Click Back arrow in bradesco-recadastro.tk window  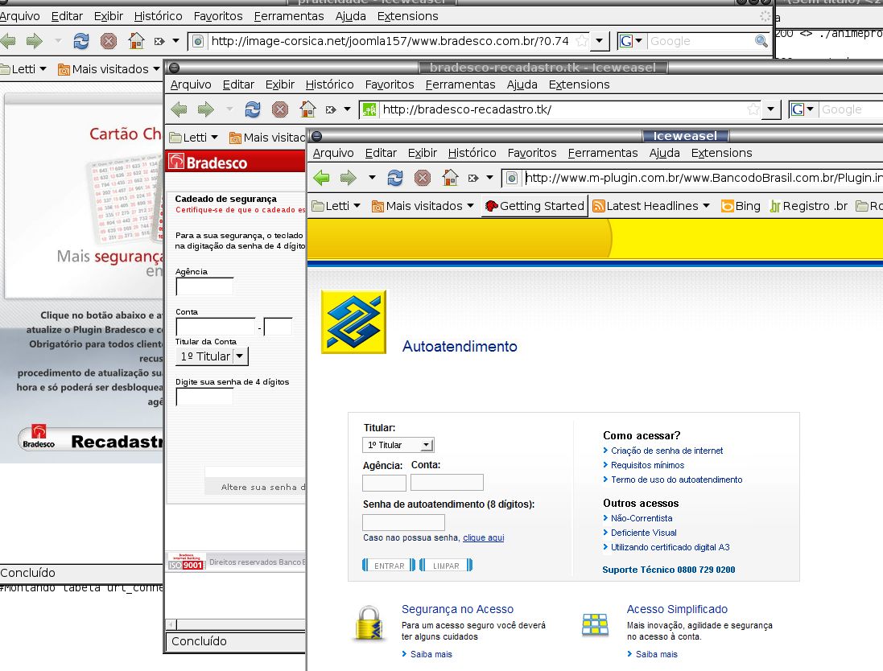[179, 109]
